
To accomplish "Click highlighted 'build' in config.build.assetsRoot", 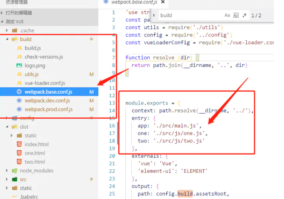I will coord(185,194).
